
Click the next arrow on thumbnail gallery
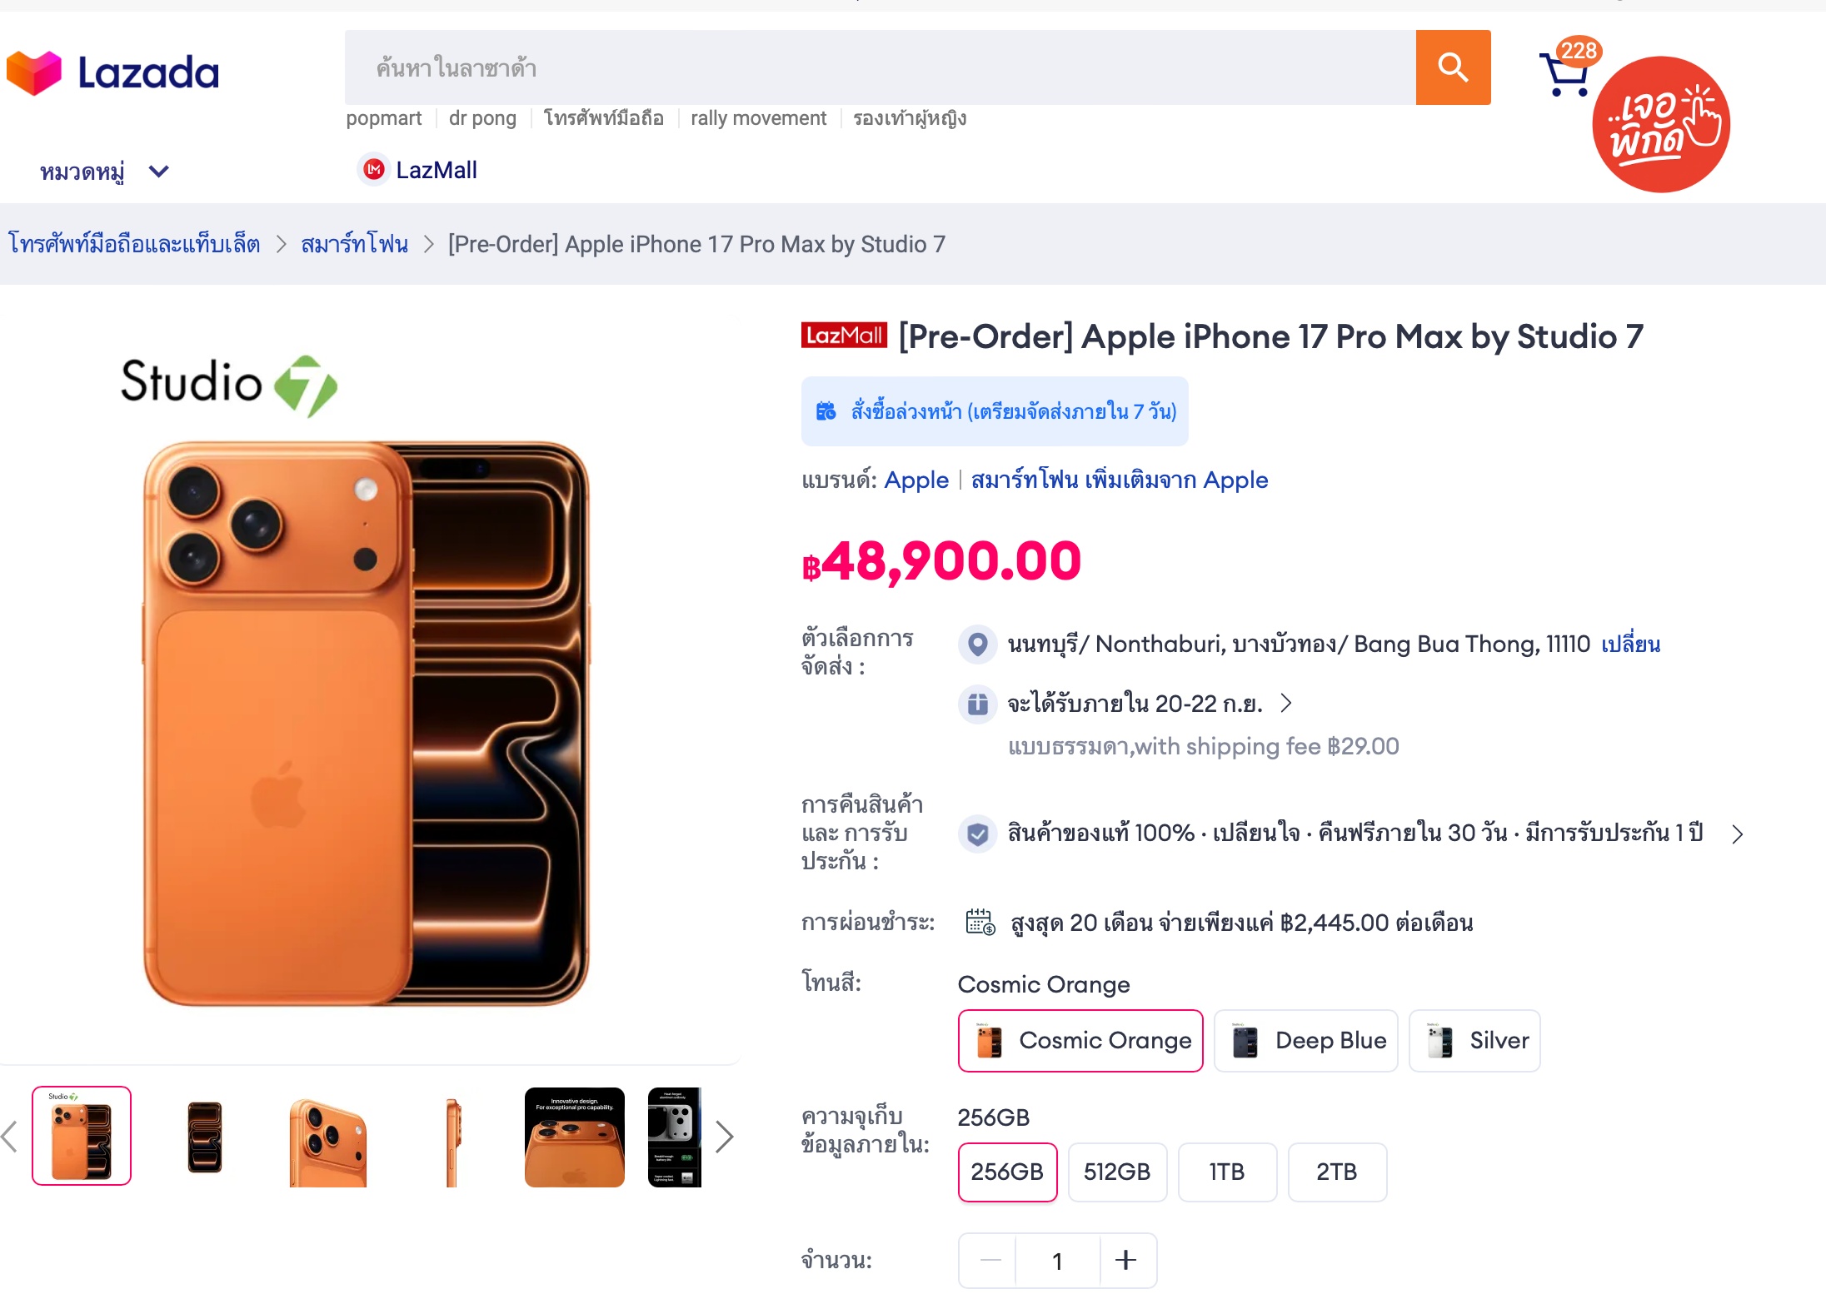tap(724, 1137)
